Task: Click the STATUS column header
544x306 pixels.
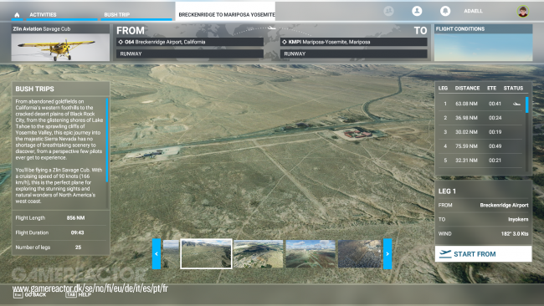Action: tap(513, 88)
